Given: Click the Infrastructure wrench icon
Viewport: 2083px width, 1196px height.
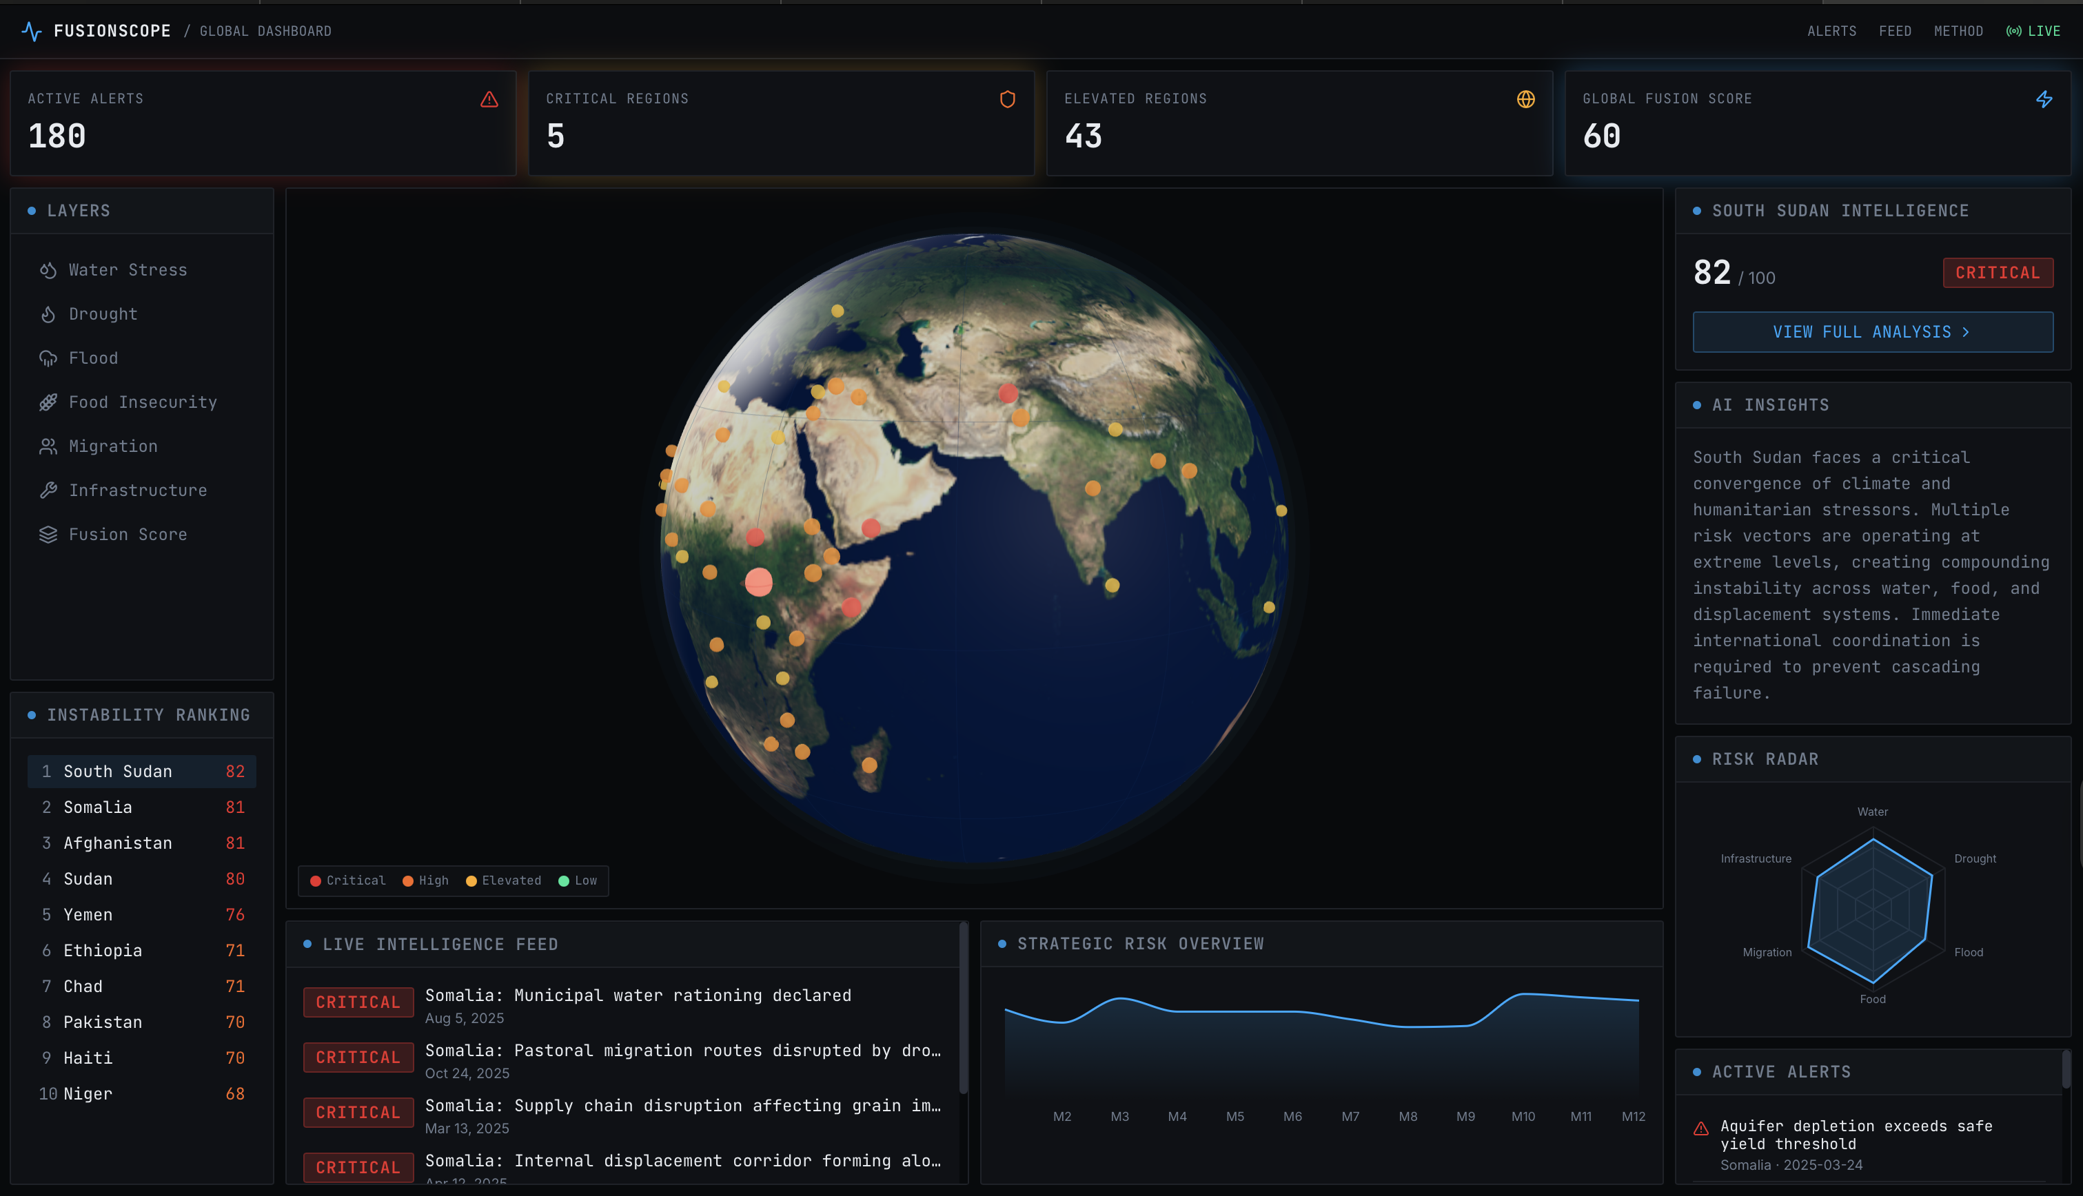Looking at the screenshot, I should [48, 491].
